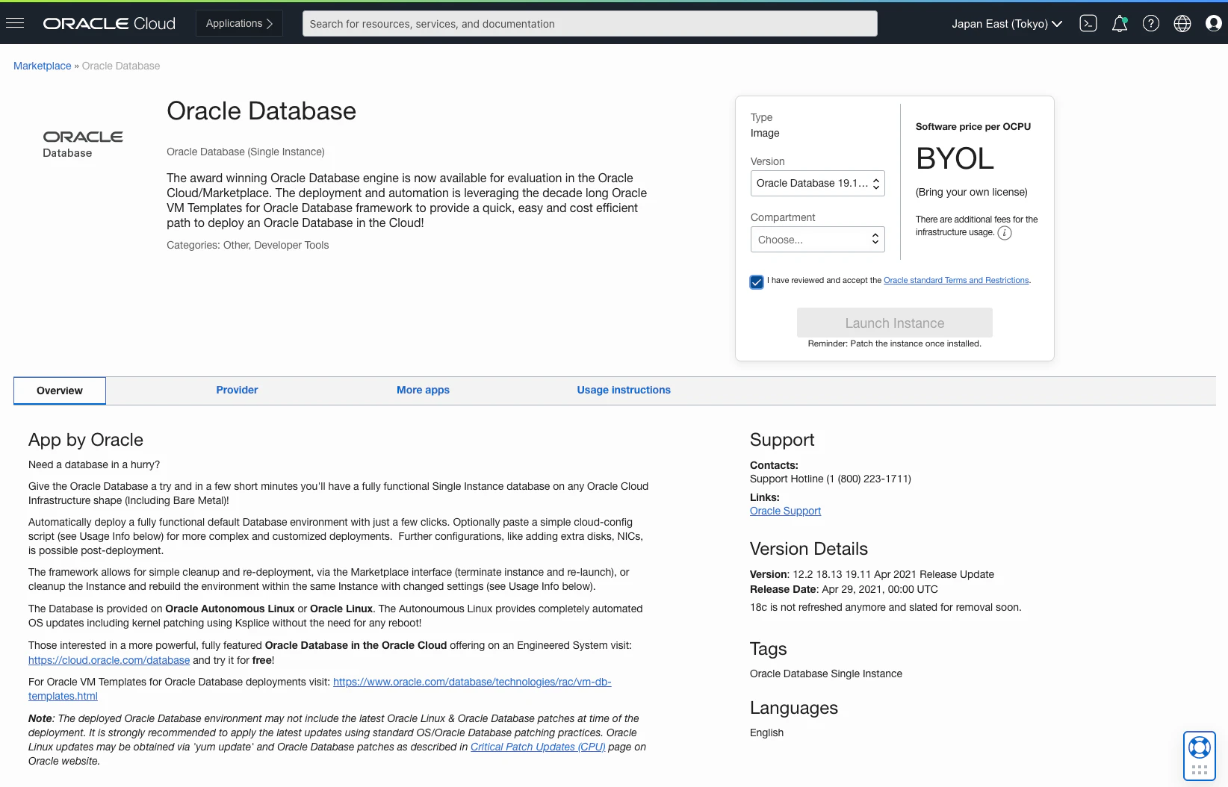Open the help question mark icon
Viewport: 1228px width, 787px height.
[1151, 24]
